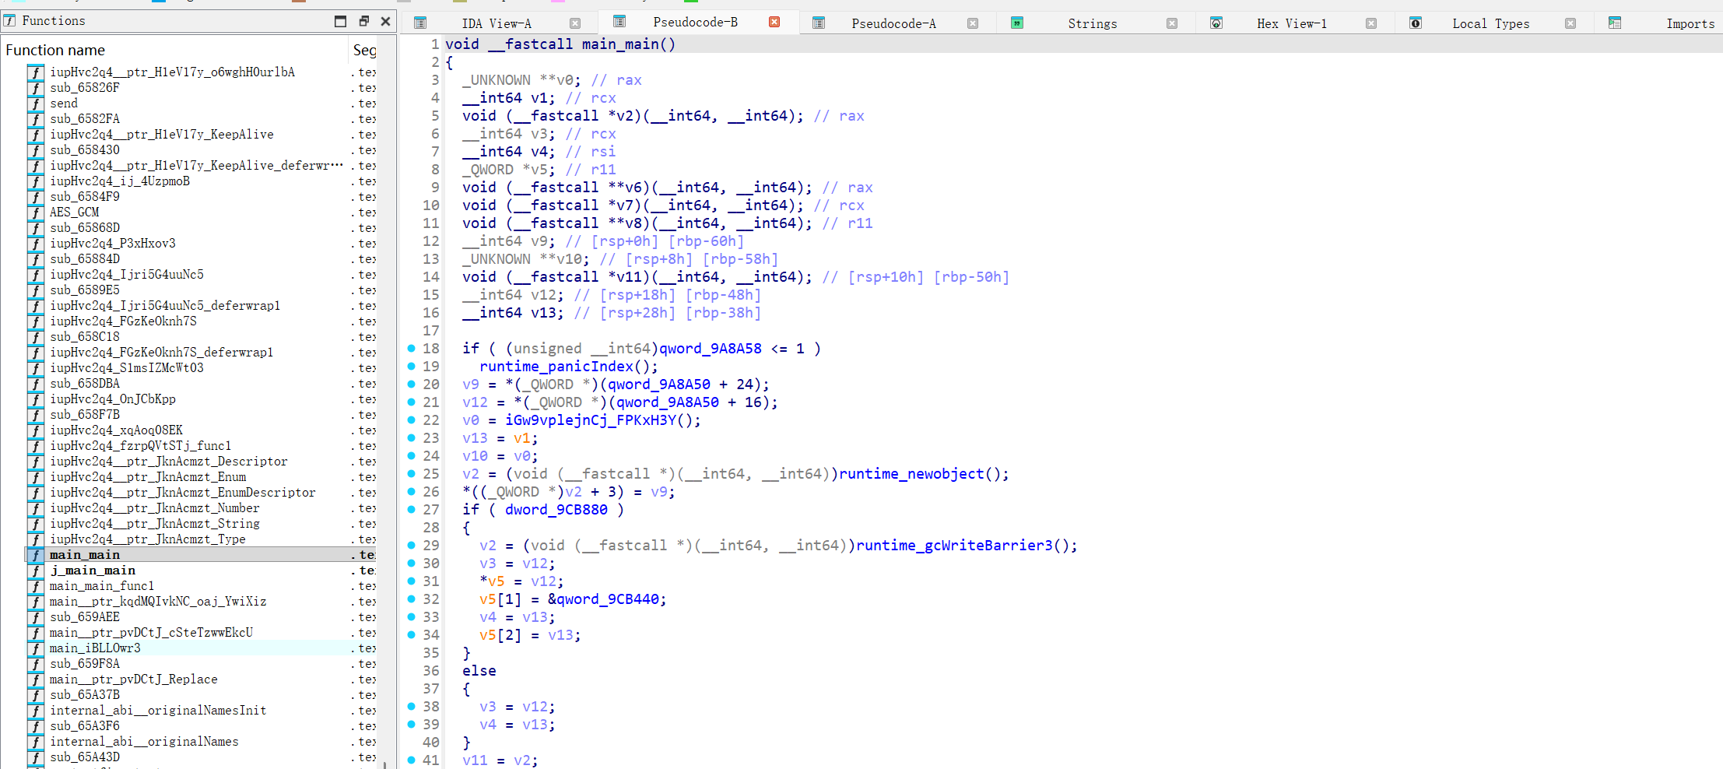Click runtime_gcWriteBarrier3 call on line 29
The image size is (1723, 769).
(954, 546)
